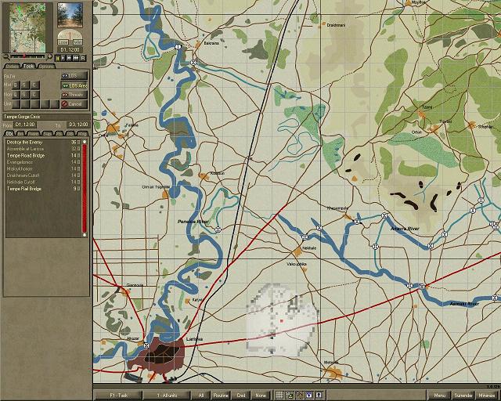501x401 pixels.
Task: Open the FS tab
Action: [x=59, y=134]
